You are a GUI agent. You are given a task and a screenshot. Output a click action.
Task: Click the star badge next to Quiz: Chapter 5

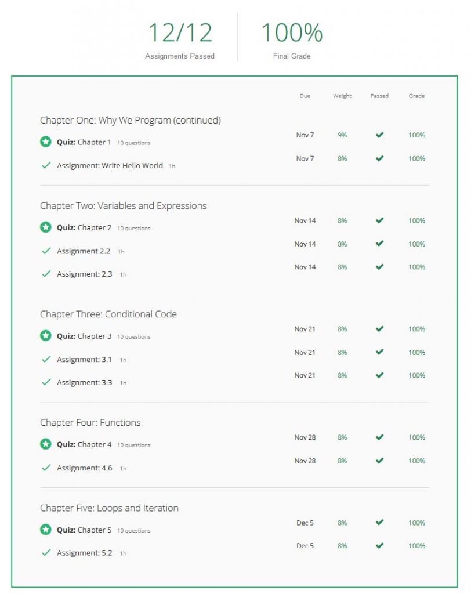[x=46, y=530]
